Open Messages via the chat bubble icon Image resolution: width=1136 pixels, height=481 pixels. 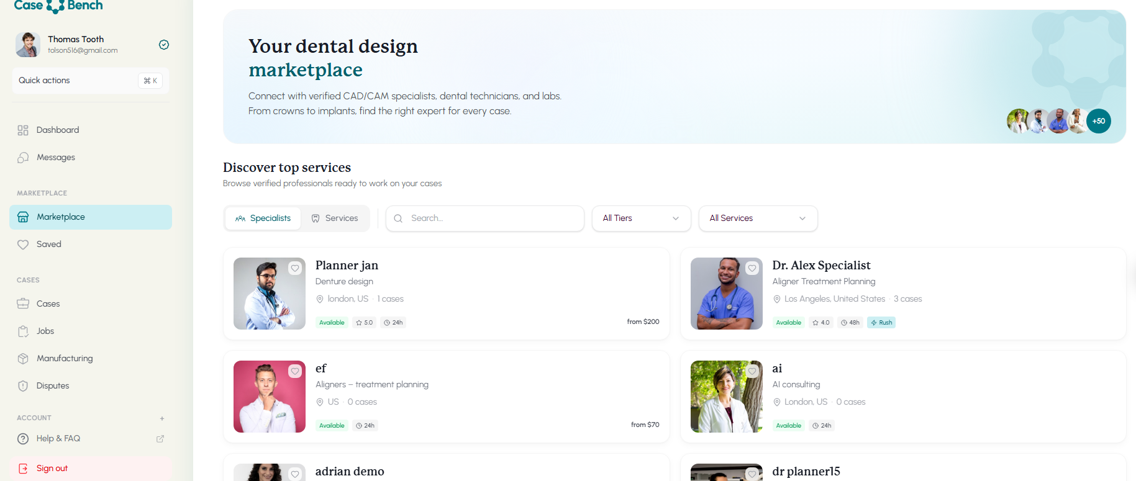23,158
